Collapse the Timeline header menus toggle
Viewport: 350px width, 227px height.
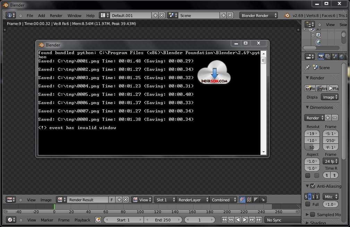coord(21,220)
